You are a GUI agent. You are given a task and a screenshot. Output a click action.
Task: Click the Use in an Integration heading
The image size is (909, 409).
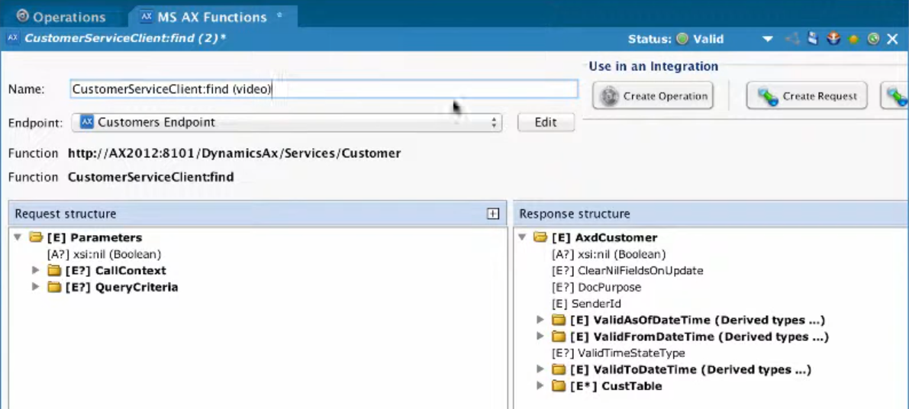click(x=653, y=66)
